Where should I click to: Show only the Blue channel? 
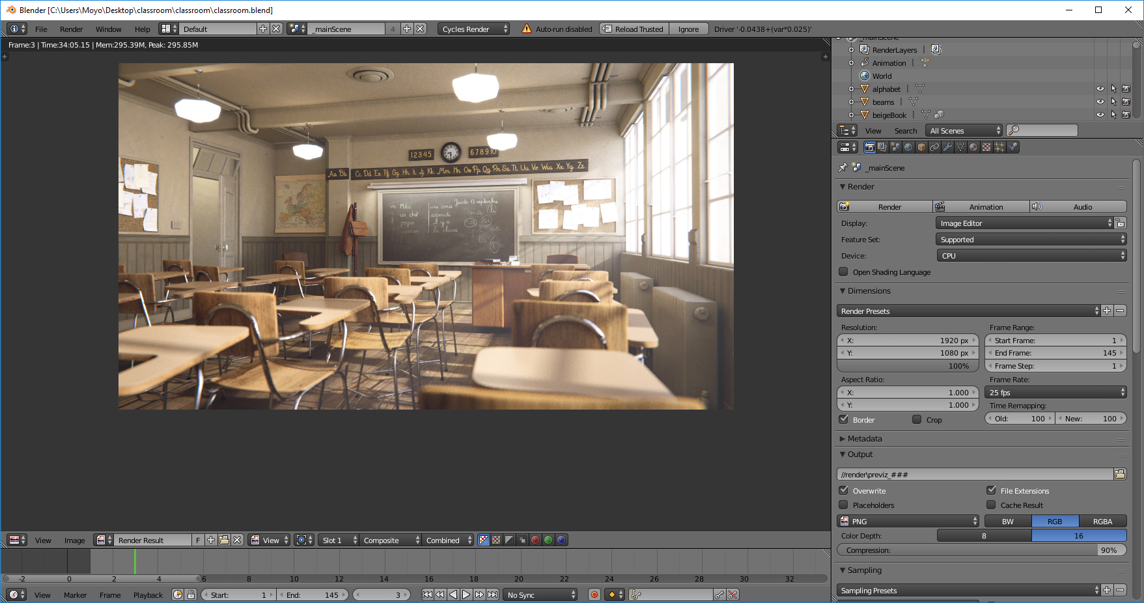(561, 540)
